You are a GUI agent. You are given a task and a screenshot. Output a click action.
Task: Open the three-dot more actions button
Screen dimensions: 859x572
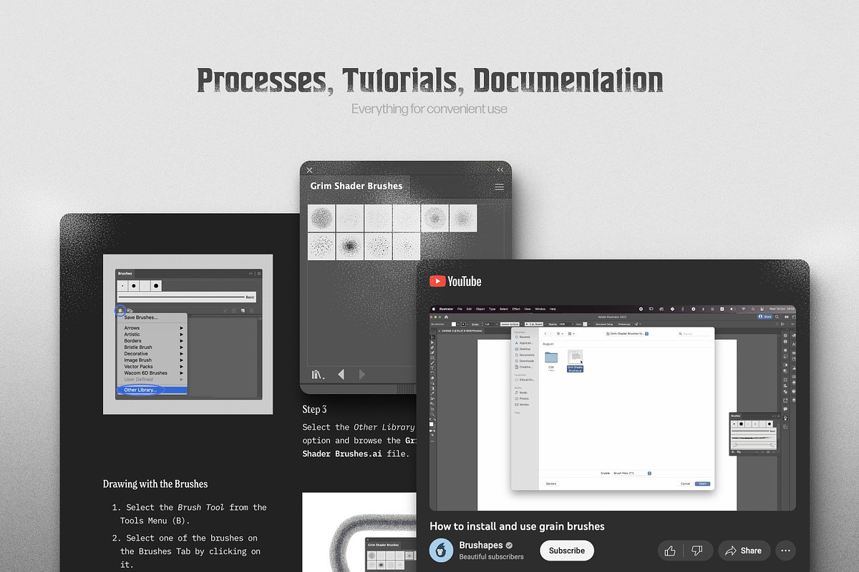[x=786, y=551]
